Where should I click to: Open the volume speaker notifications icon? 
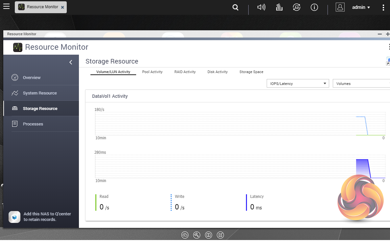coord(261,7)
